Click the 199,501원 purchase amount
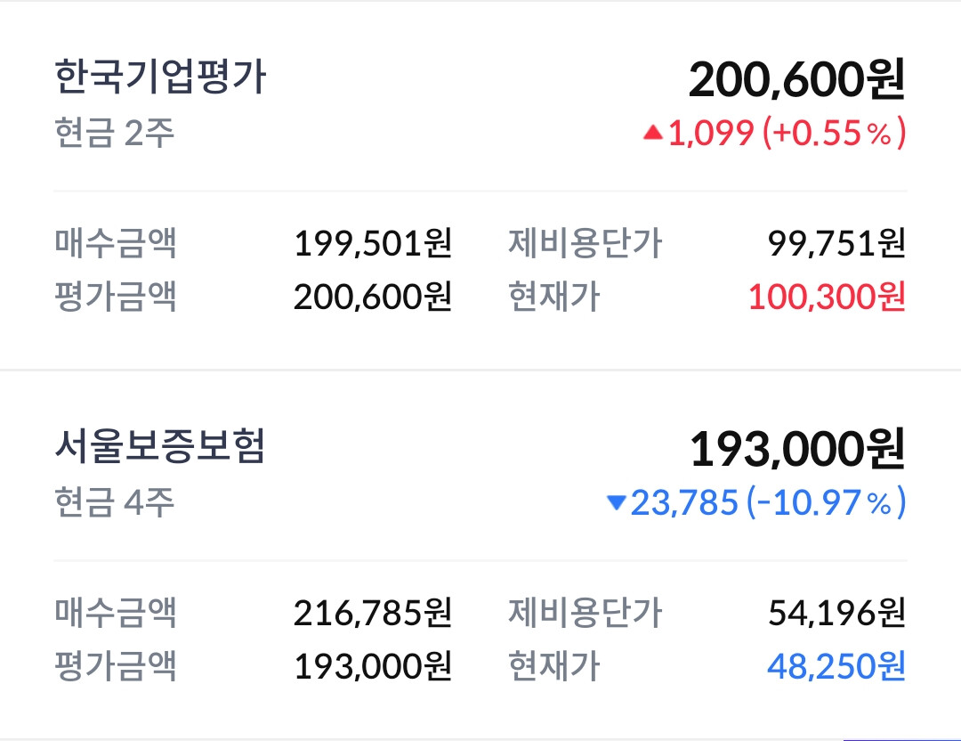 [373, 243]
